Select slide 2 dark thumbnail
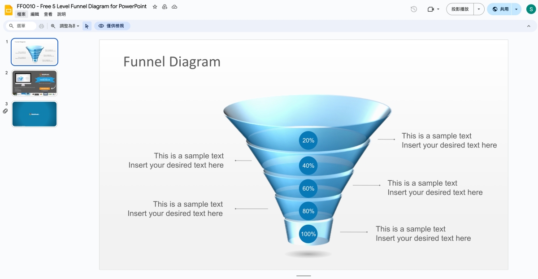 click(x=35, y=83)
